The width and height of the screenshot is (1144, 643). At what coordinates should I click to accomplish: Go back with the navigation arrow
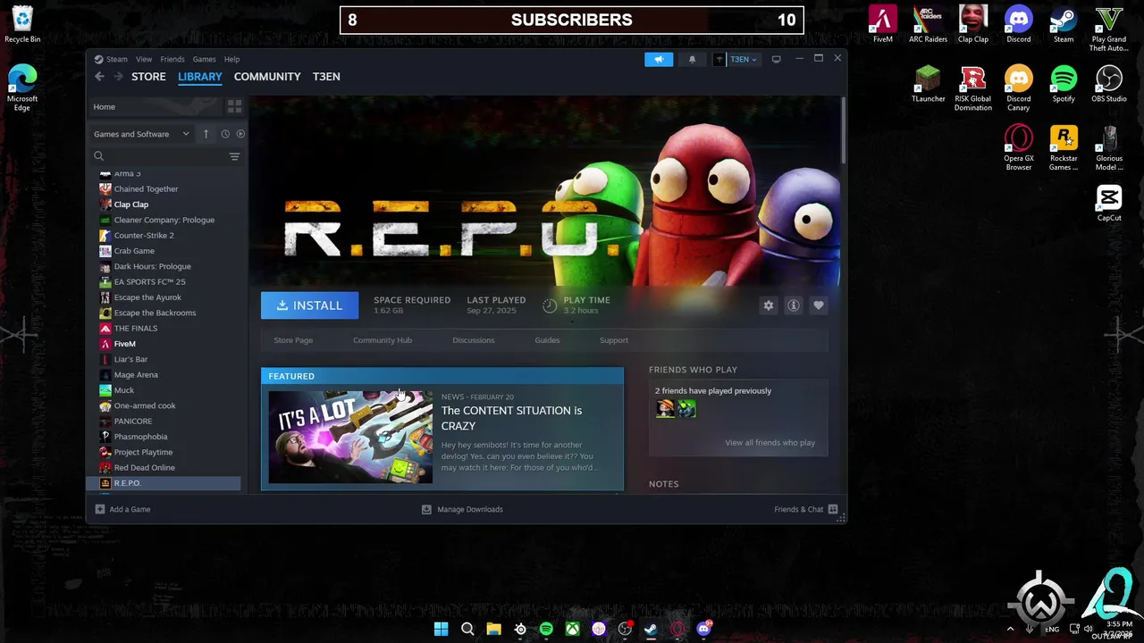(99, 77)
